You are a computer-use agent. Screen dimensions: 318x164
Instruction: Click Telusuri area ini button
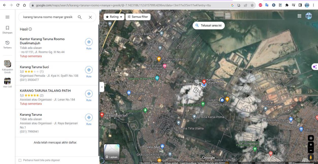[209, 25]
